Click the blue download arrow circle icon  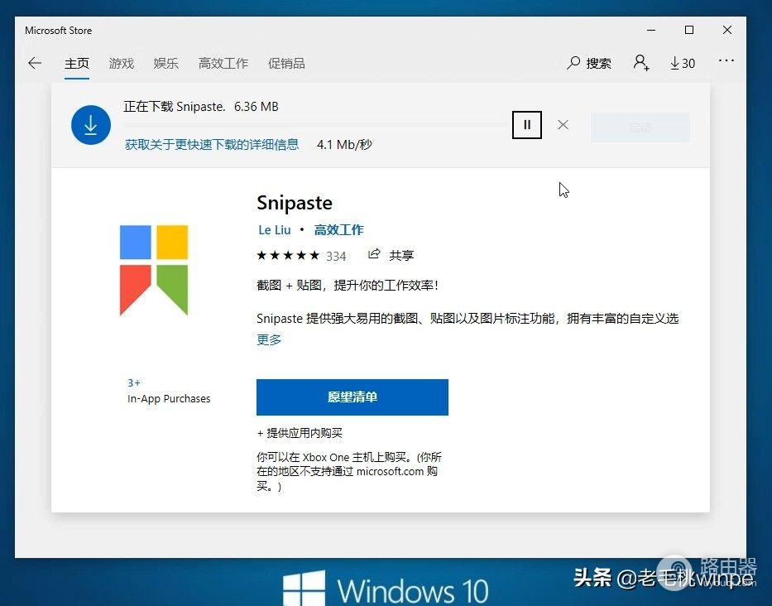tap(90, 125)
